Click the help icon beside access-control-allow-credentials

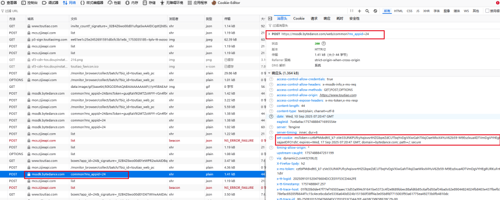tap(271, 79)
